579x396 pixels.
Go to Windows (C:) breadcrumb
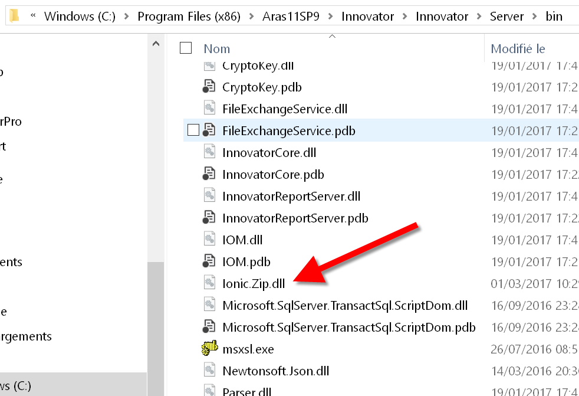pos(80,17)
